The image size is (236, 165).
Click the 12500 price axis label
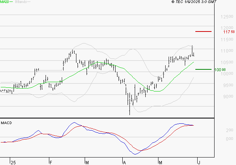227,16
